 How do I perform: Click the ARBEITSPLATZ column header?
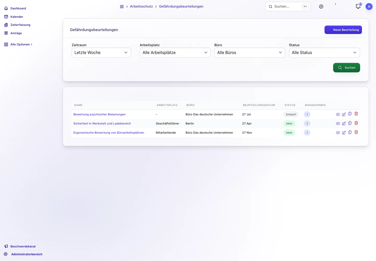click(x=167, y=105)
